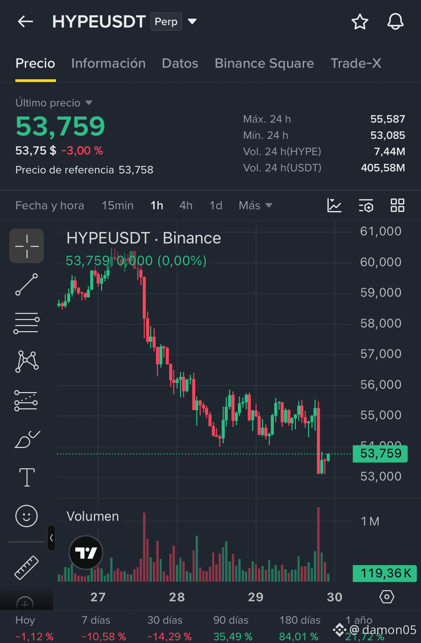Open the Trade-X tab
The height and width of the screenshot is (643, 421).
(356, 63)
